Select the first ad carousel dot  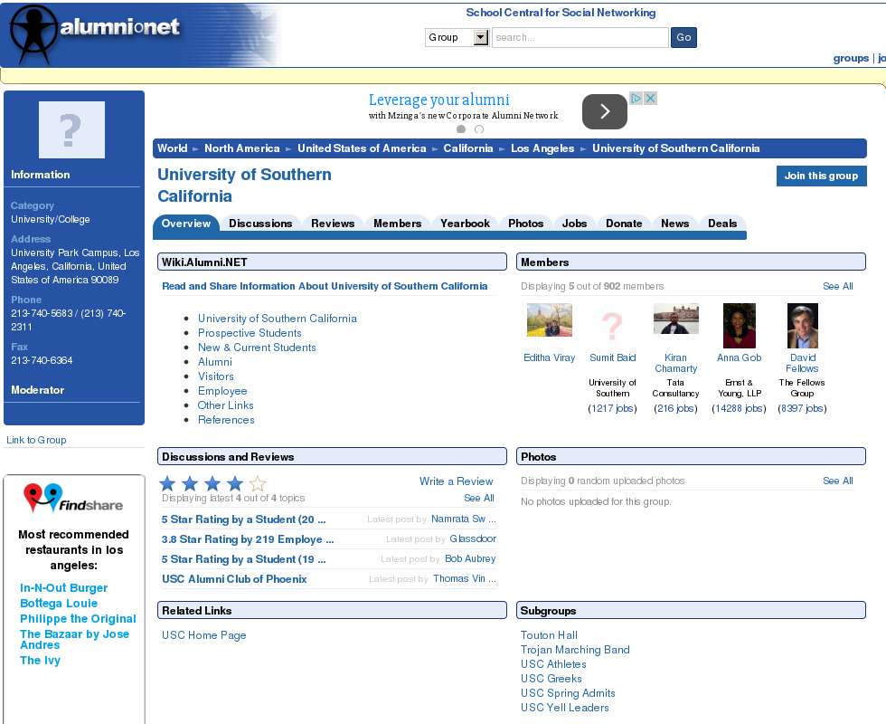click(x=461, y=129)
